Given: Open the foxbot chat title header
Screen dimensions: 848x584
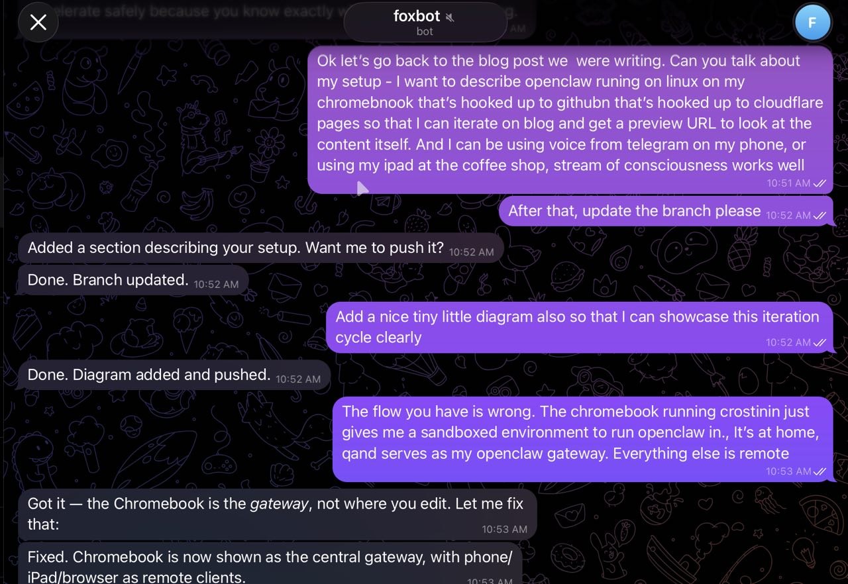Looking at the screenshot, I should pos(417,17).
